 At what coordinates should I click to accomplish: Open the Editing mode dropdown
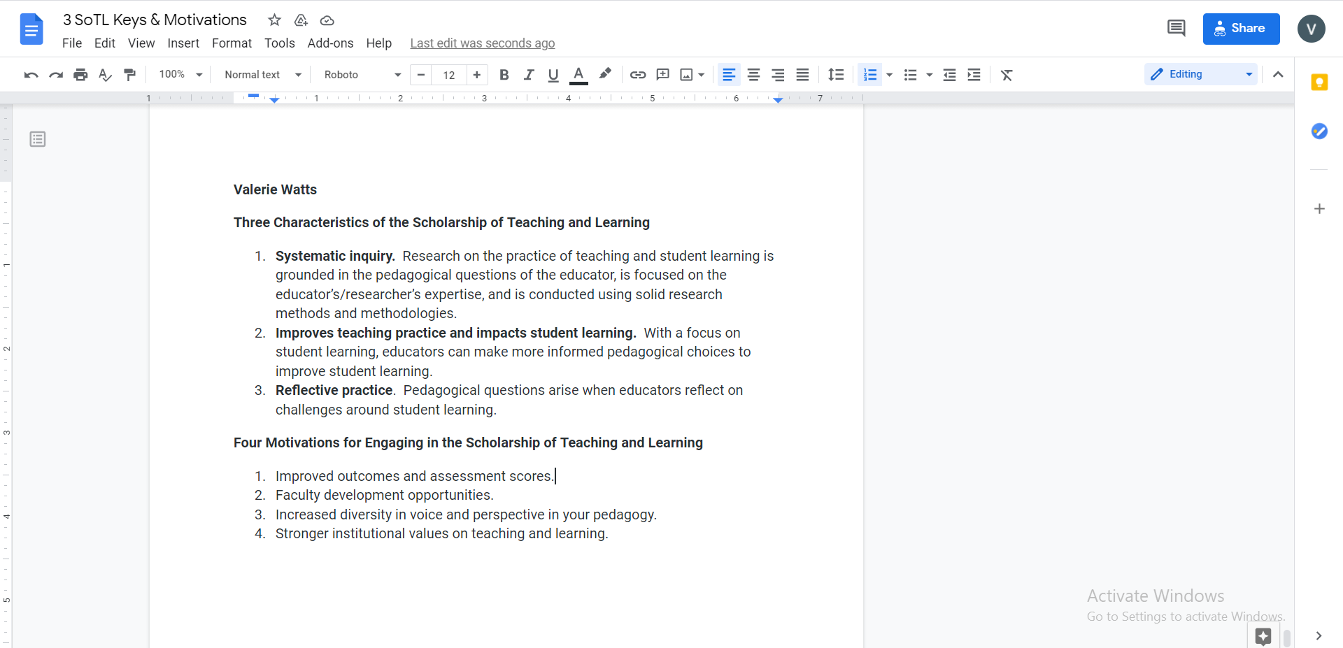click(1201, 74)
